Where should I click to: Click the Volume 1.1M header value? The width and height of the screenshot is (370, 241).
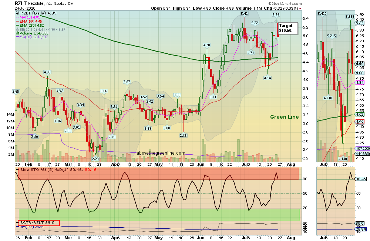coord(249,8)
